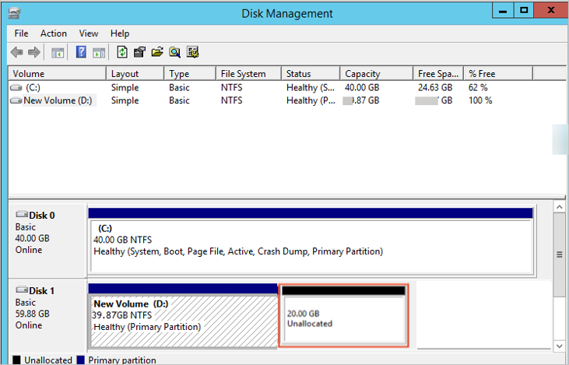The width and height of the screenshot is (569, 365).
Task: Select the New Volume (D:) partition on Disk 1
Action: [183, 315]
